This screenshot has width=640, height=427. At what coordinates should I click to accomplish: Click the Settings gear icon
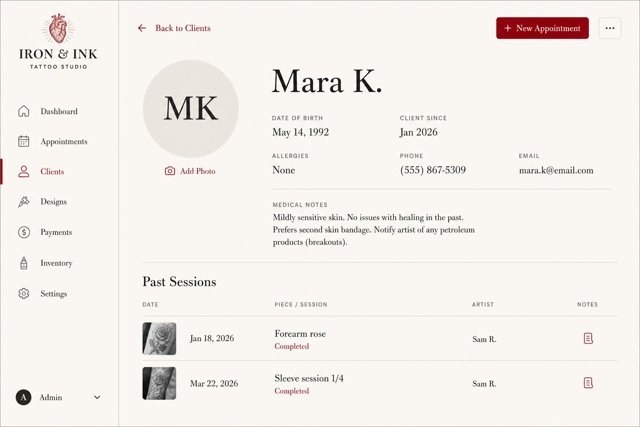coord(24,294)
